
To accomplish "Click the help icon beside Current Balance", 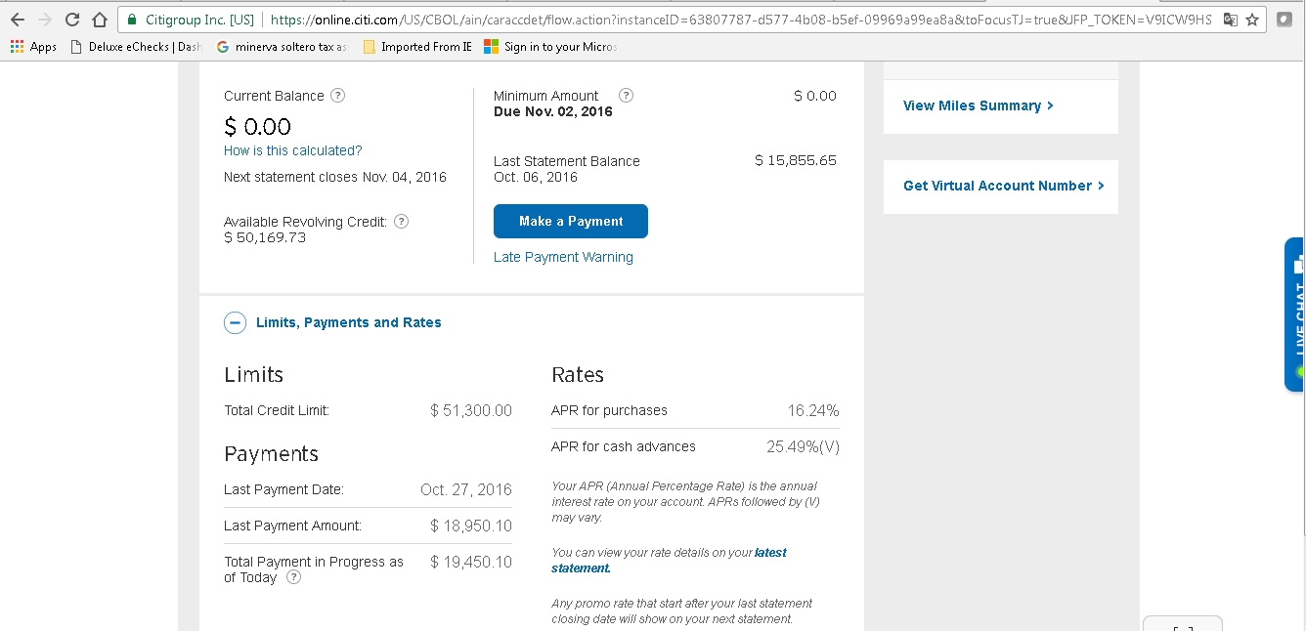I will (x=338, y=96).
